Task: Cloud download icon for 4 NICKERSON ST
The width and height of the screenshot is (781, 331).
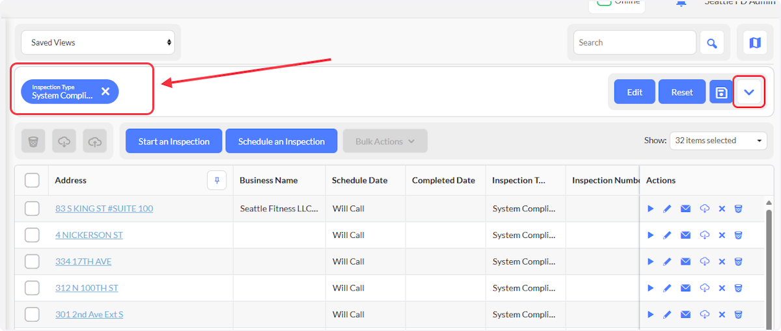Action: pos(704,235)
